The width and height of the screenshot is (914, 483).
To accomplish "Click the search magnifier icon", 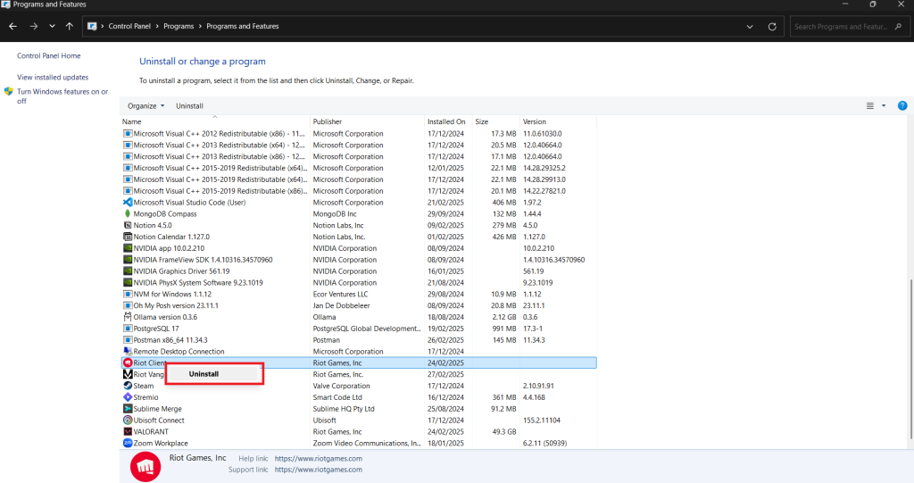I will click(898, 26).
